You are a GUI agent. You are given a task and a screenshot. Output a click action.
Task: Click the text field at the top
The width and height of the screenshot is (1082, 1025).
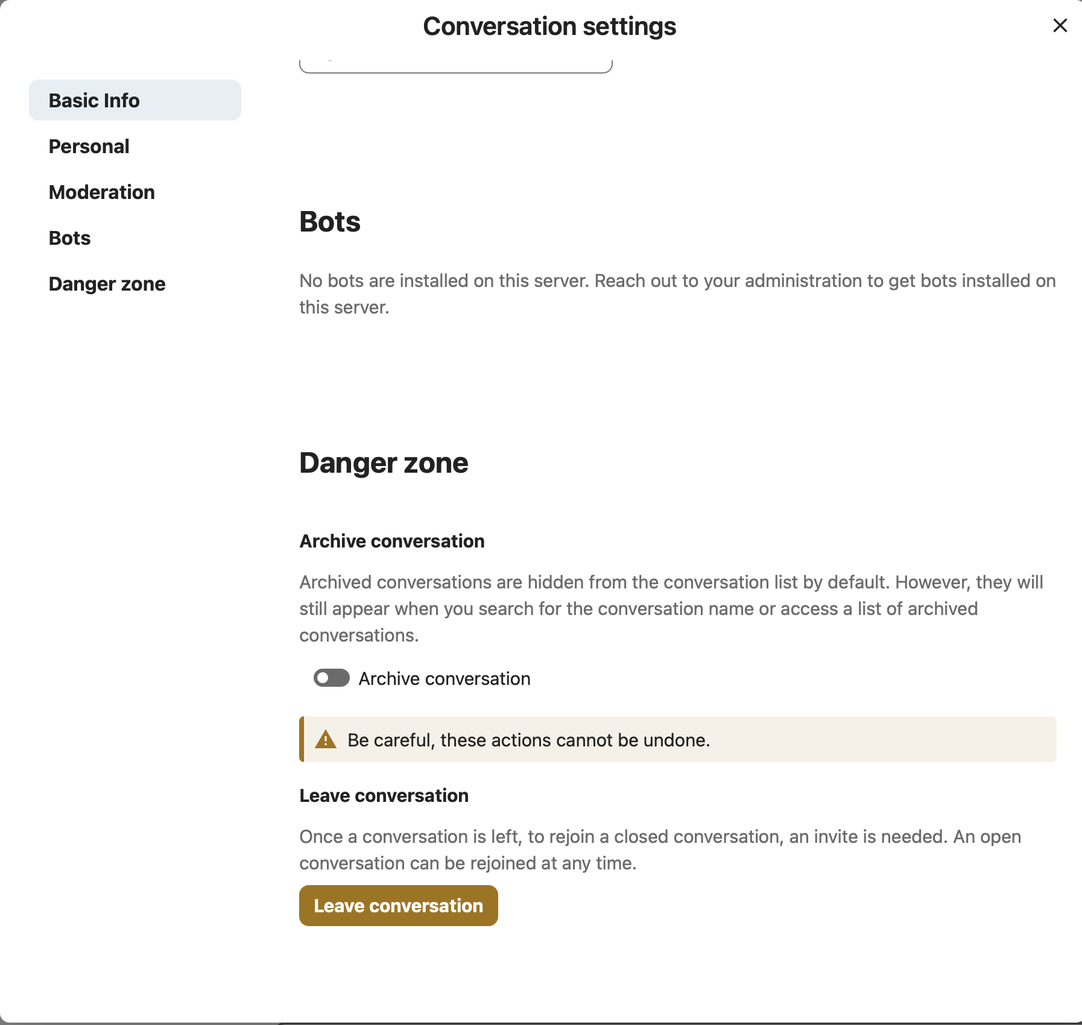(x=455, y=63)
